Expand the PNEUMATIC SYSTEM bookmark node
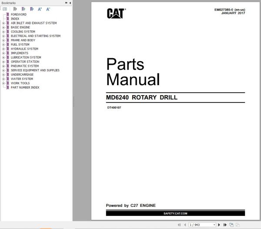The width and height of the screenshot is (261, 229). coord(3,66)
